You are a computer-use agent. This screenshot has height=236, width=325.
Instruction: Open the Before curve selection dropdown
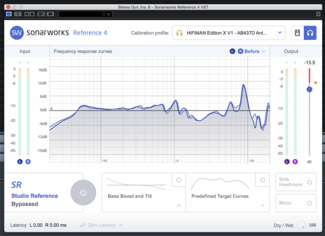255,52
